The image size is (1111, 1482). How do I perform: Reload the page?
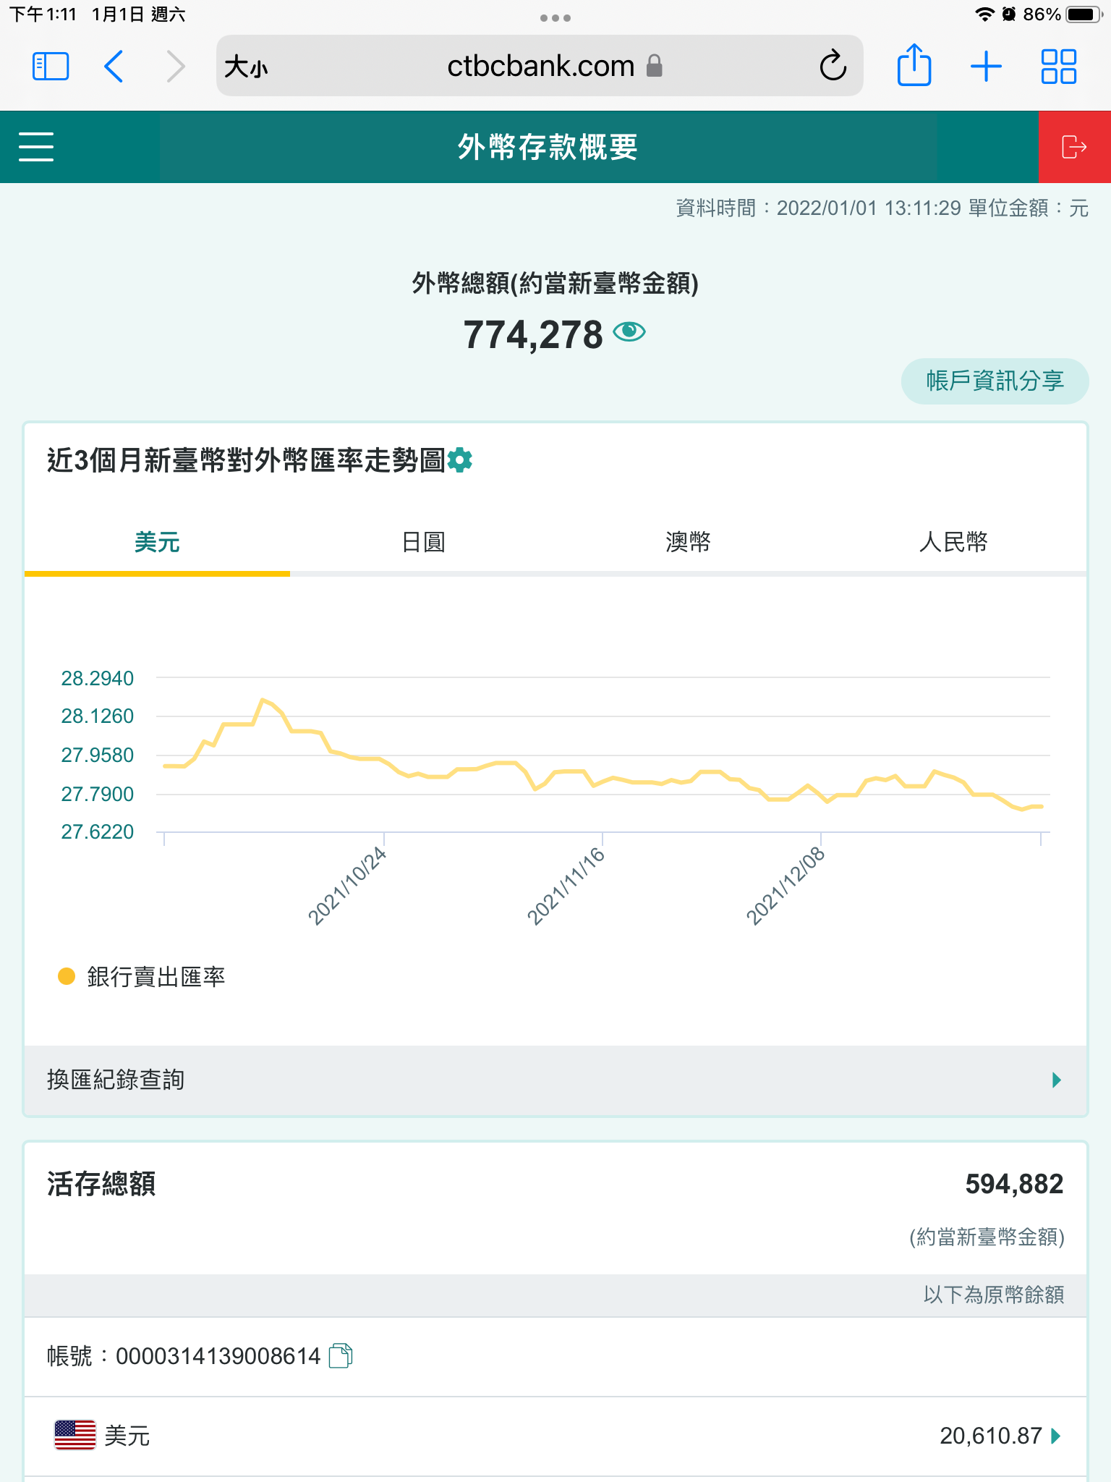click(833, 67)
